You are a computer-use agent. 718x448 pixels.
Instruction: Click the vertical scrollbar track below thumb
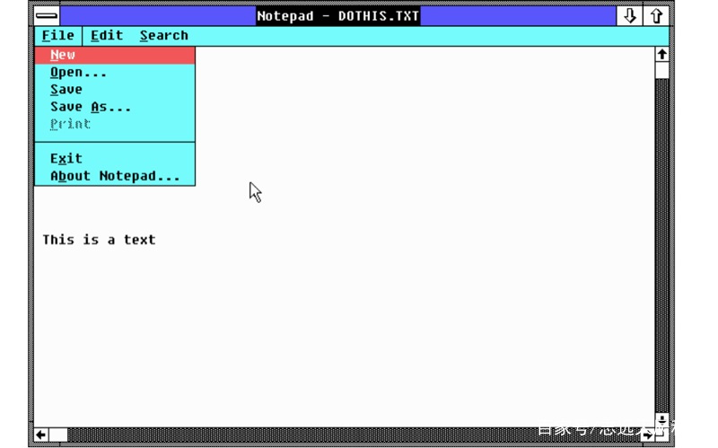point(662,245)
